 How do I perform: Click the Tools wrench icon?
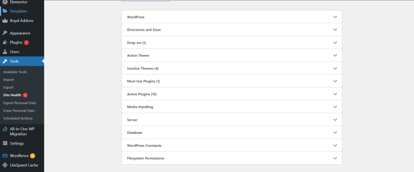[5, 61]
